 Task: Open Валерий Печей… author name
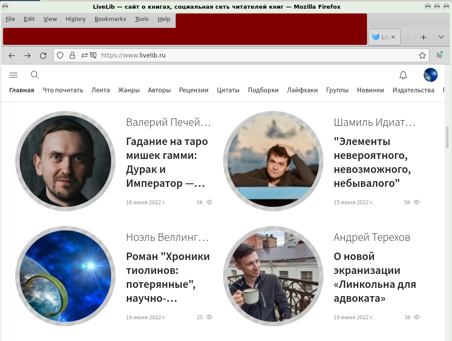coord(169,122)
